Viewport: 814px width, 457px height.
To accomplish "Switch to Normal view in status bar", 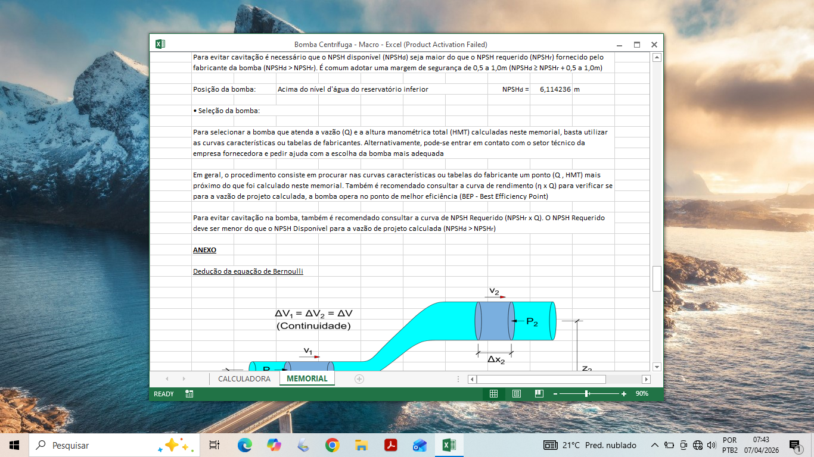I will coord(493,393).
